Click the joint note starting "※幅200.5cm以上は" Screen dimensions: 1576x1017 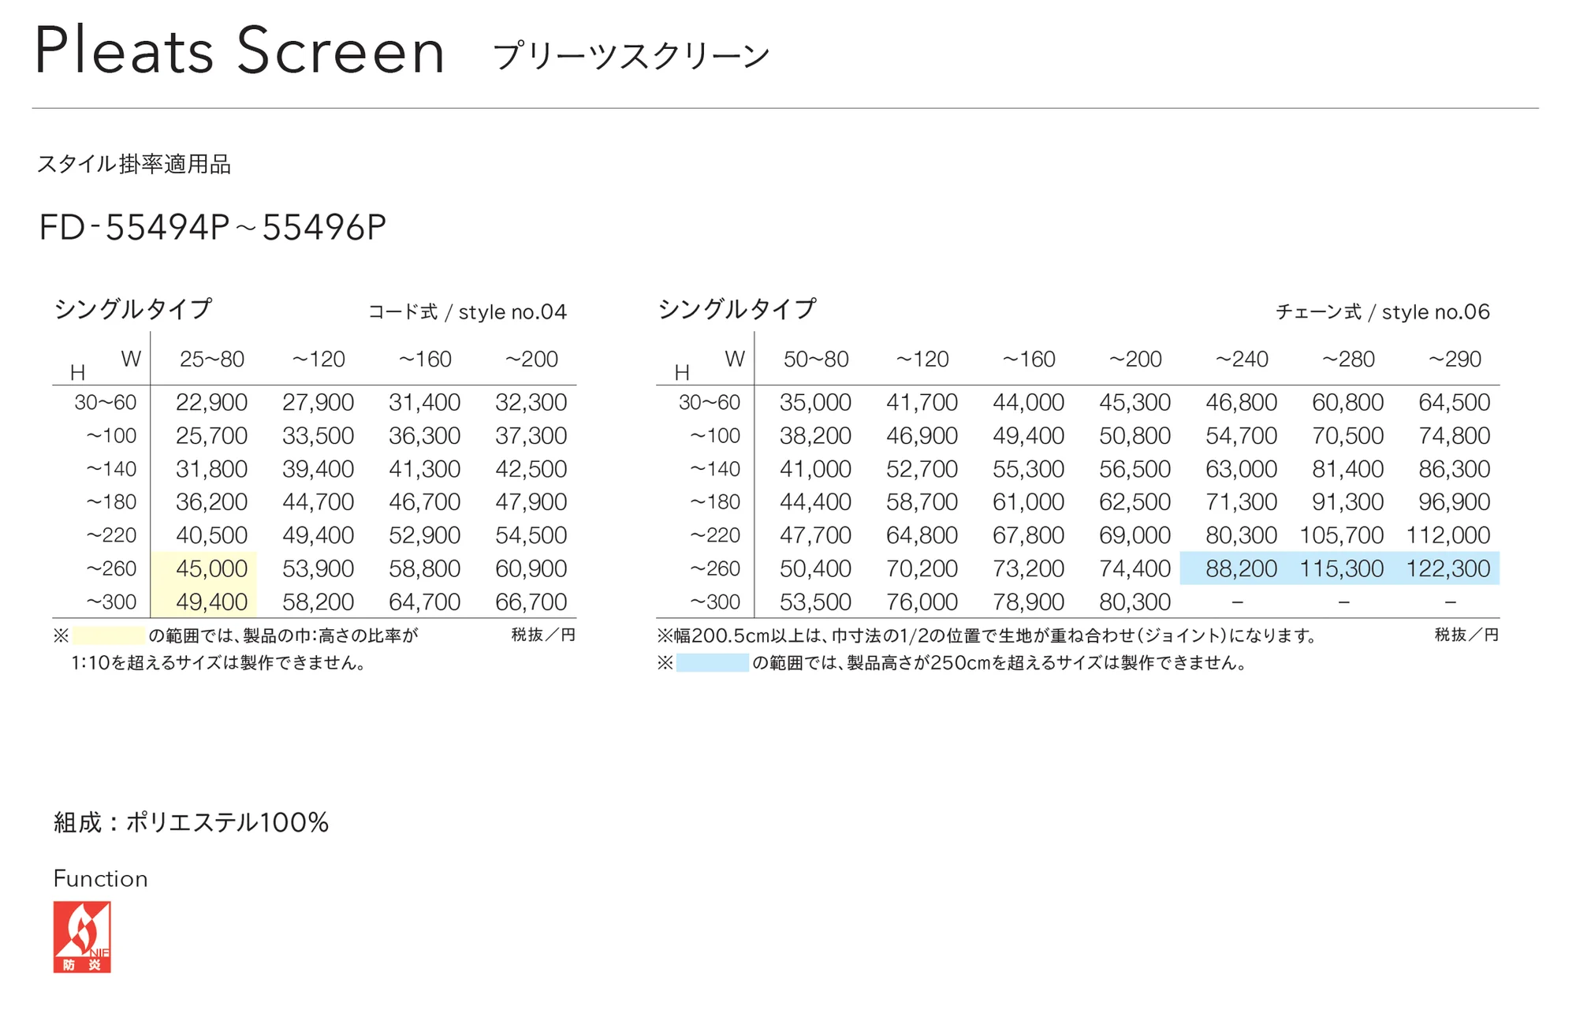coord(989,635)
